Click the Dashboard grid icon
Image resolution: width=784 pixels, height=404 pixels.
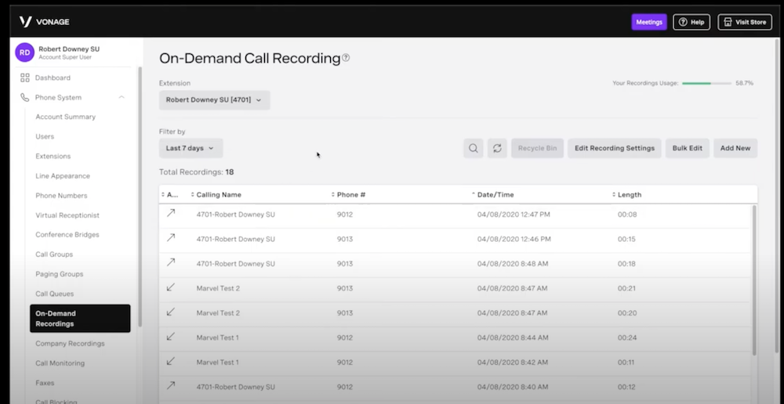(24, 78)
